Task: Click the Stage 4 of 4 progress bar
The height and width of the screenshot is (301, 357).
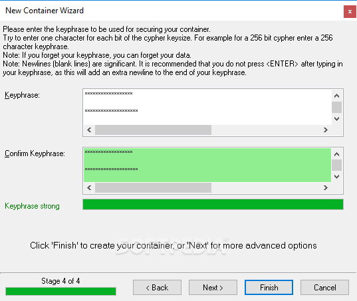Action: (x=60, y=291)
